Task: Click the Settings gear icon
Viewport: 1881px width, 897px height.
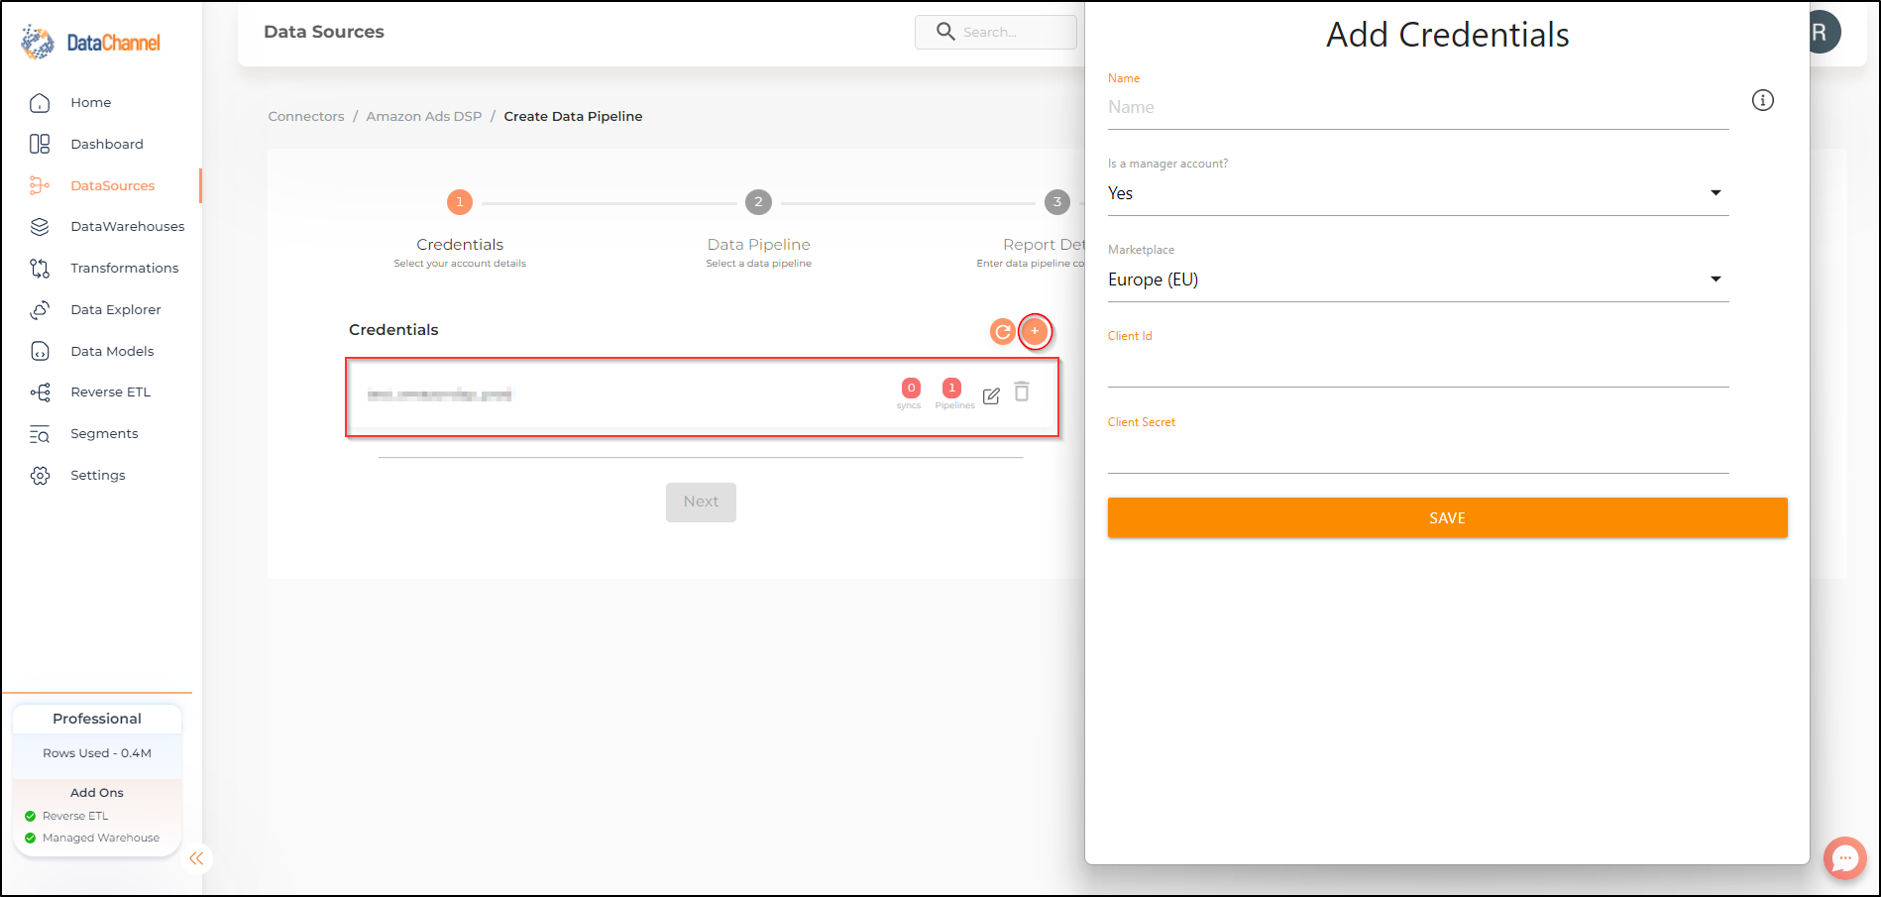Action: (x=40, y=476)
